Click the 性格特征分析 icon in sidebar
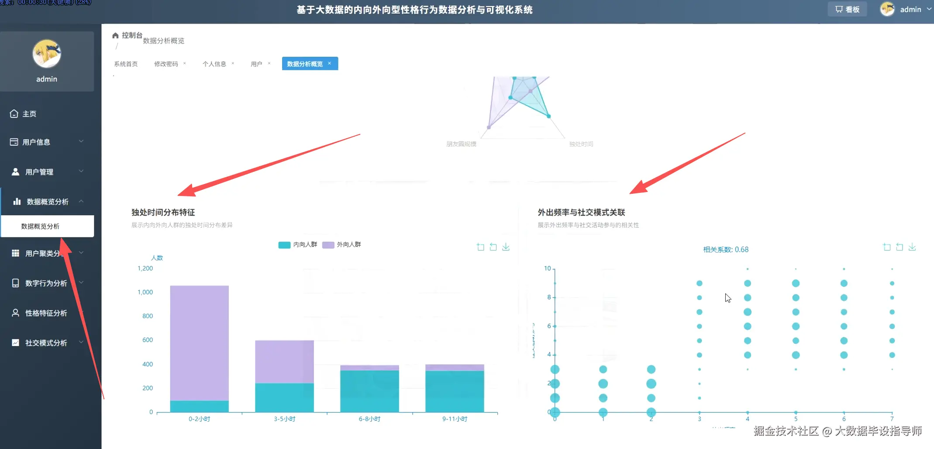Viewport: 934px width, 449px height. 14,312
